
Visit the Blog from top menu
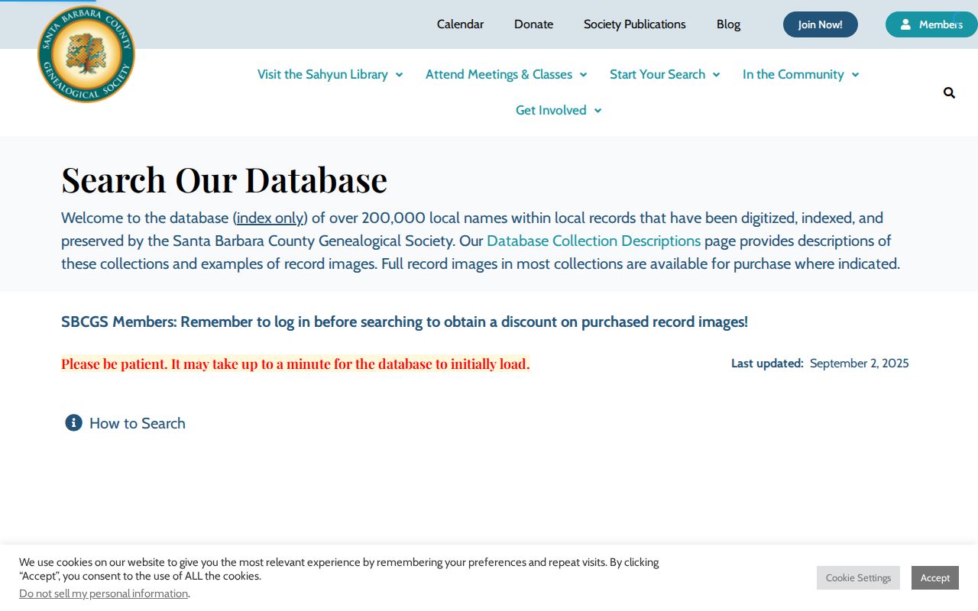pyautogui.click(x=728, y=24)
